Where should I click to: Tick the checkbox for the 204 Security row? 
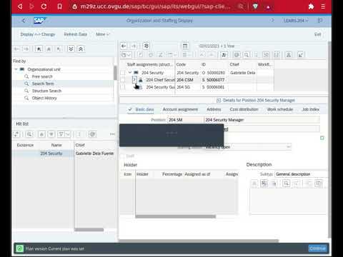[x=123, y=73]
